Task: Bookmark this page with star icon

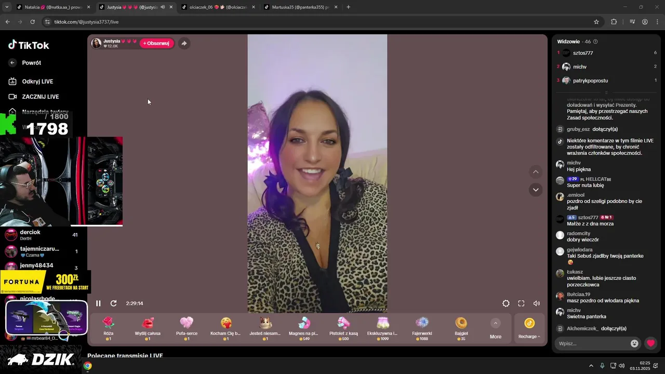Action: [596, 22]
